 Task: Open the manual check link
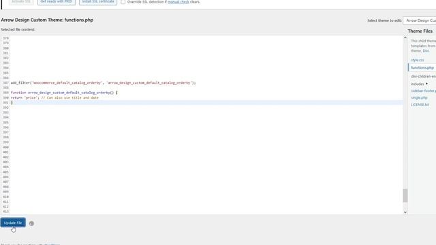(x=178, y=2)
